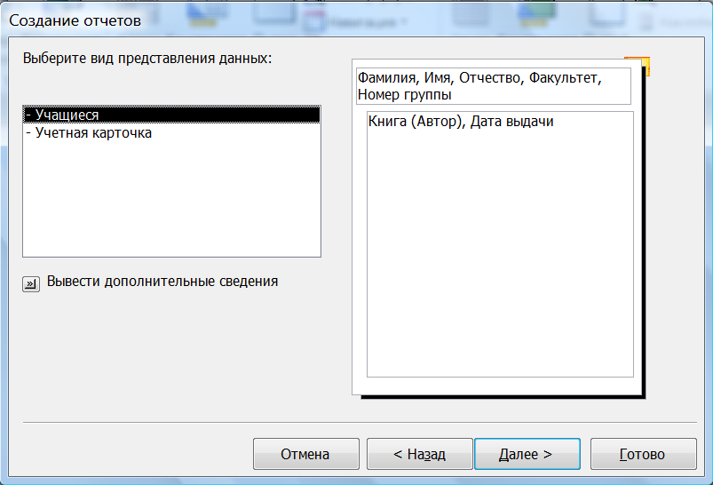This screenshot has width=713, height=485.
Task: Finish the wizard with Готово
Action: 644,454
